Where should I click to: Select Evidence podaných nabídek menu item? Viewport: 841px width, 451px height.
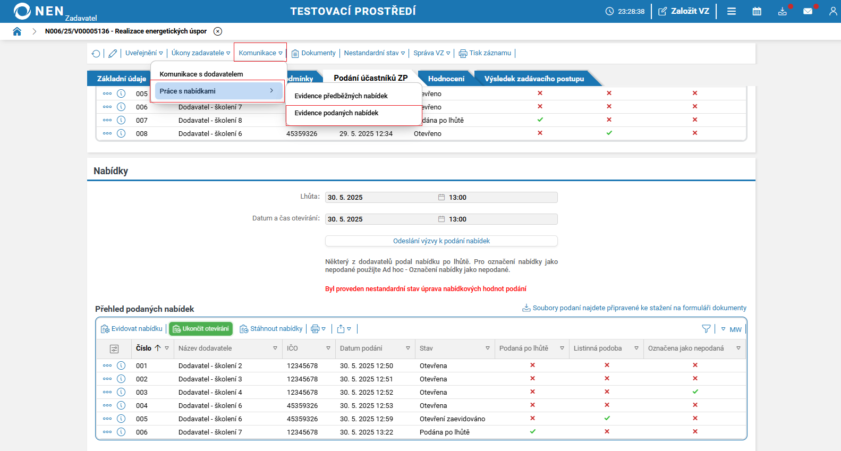(337, 113)
